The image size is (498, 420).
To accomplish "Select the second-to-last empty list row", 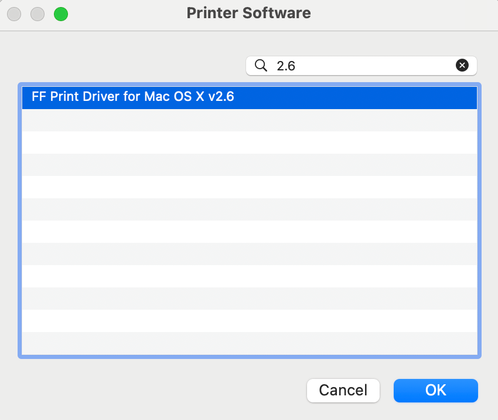I will click(x=250, y=321).
